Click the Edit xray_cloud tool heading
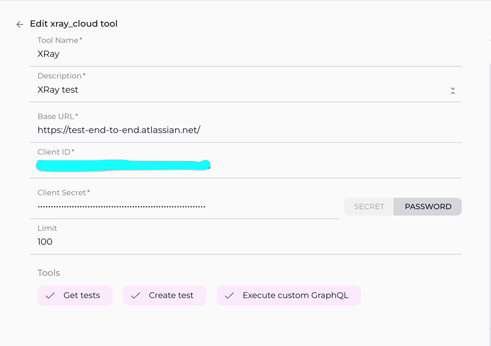The image size is (491, 346). 73,24
